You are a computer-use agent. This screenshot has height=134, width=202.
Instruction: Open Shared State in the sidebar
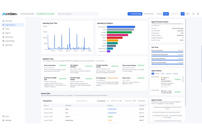click(13, 41)
